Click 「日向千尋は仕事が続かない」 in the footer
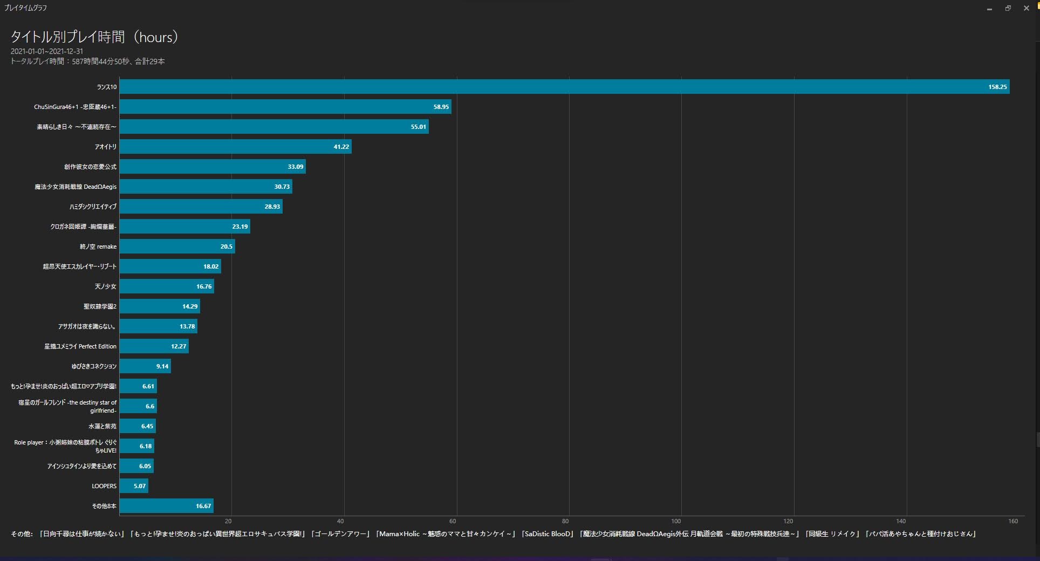Image resolution: width=1040 pixels, height=561 pixels. [82, 534]
